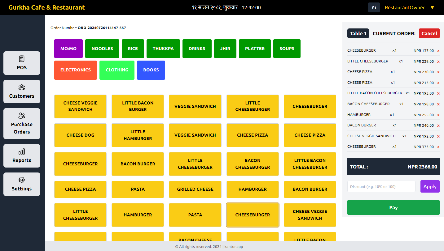Choose the light green CLOTHING category
444x251 pixels.
click(117, 70)
